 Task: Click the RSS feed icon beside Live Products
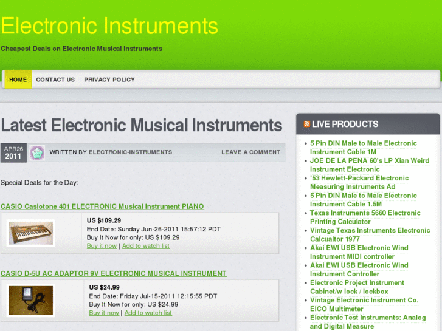(x=306, y=124)
